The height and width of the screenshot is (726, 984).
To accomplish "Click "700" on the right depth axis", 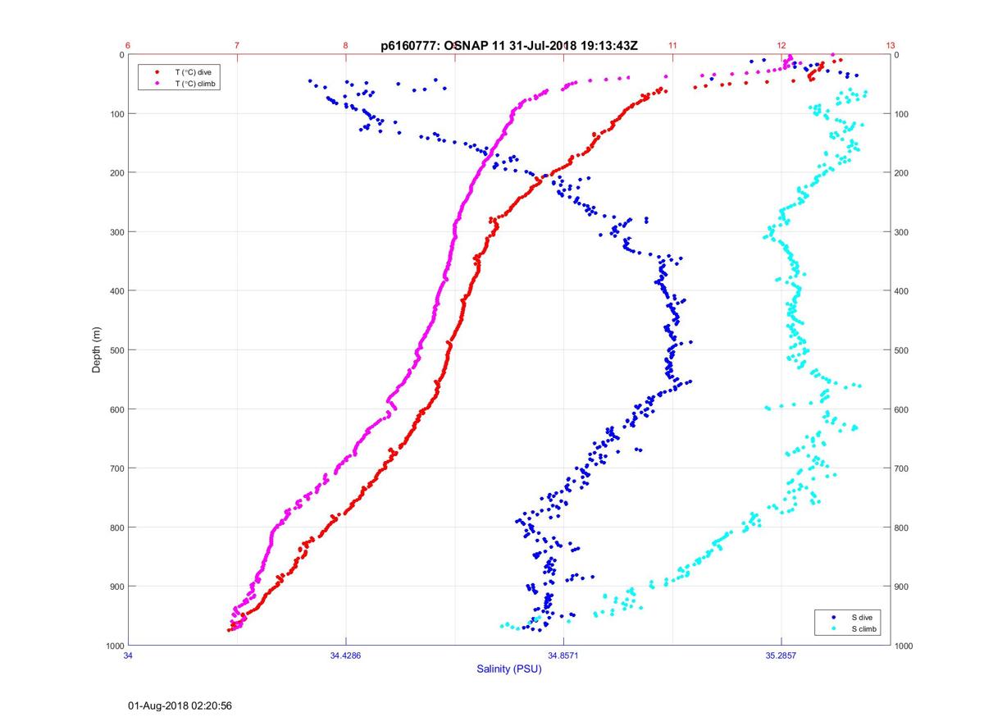I will click(x=902, y=468).
